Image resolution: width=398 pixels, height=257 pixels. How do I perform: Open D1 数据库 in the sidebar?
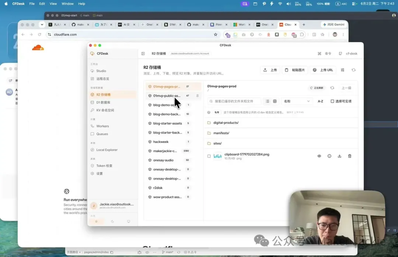coord(103,103)
